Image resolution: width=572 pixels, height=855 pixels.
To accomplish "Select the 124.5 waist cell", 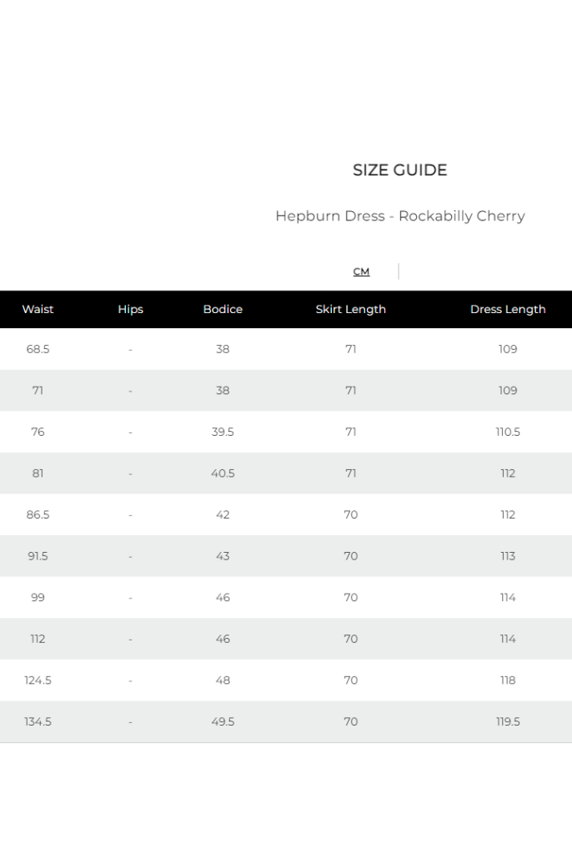I will pos(38,680).
